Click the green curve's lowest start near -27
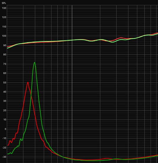 8,154
